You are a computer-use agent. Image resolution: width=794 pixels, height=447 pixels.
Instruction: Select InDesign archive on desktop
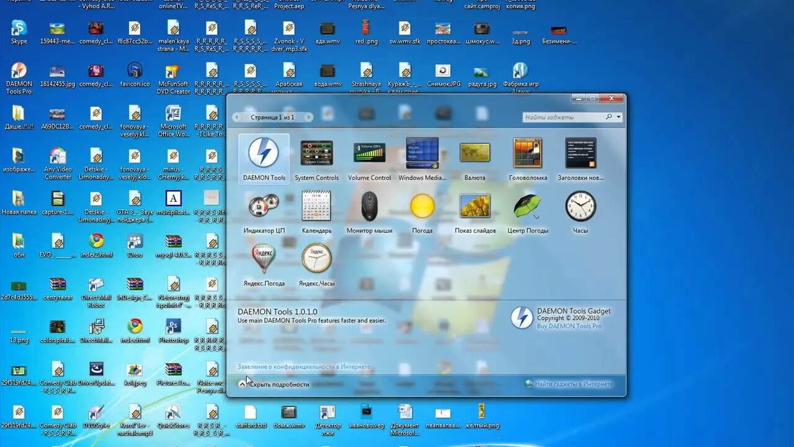coord(135,289)
